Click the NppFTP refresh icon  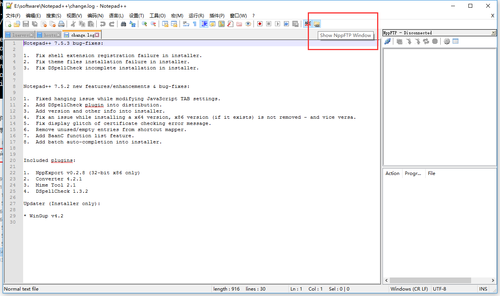(426, 41)
